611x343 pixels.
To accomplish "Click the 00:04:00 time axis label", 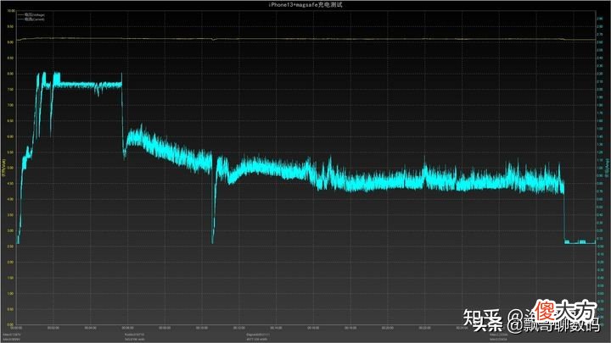I will (x=91, y=329).
